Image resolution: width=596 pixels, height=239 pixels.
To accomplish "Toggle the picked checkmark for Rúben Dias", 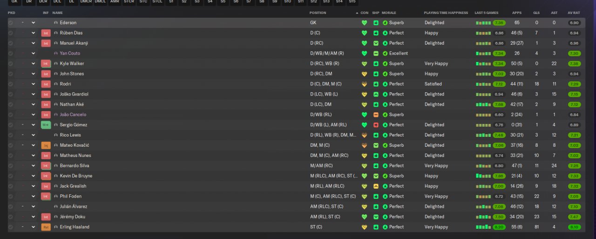I will (11, 33).
